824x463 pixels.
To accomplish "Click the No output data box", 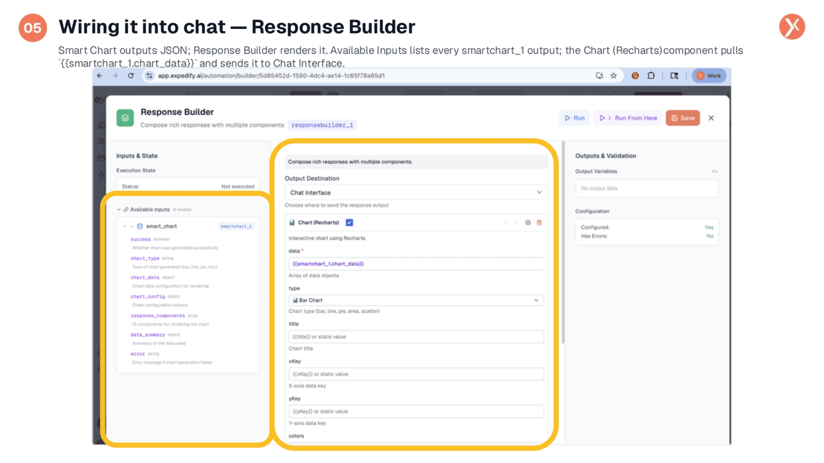I will [x=647, y=188].
